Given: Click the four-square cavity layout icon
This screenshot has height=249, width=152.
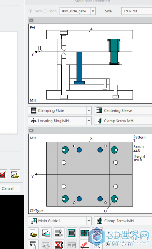Looking at the screenshot, I should 85,233.
